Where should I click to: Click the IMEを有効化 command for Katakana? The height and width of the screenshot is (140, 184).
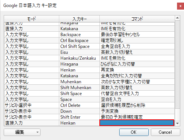[x=137, y=29]
